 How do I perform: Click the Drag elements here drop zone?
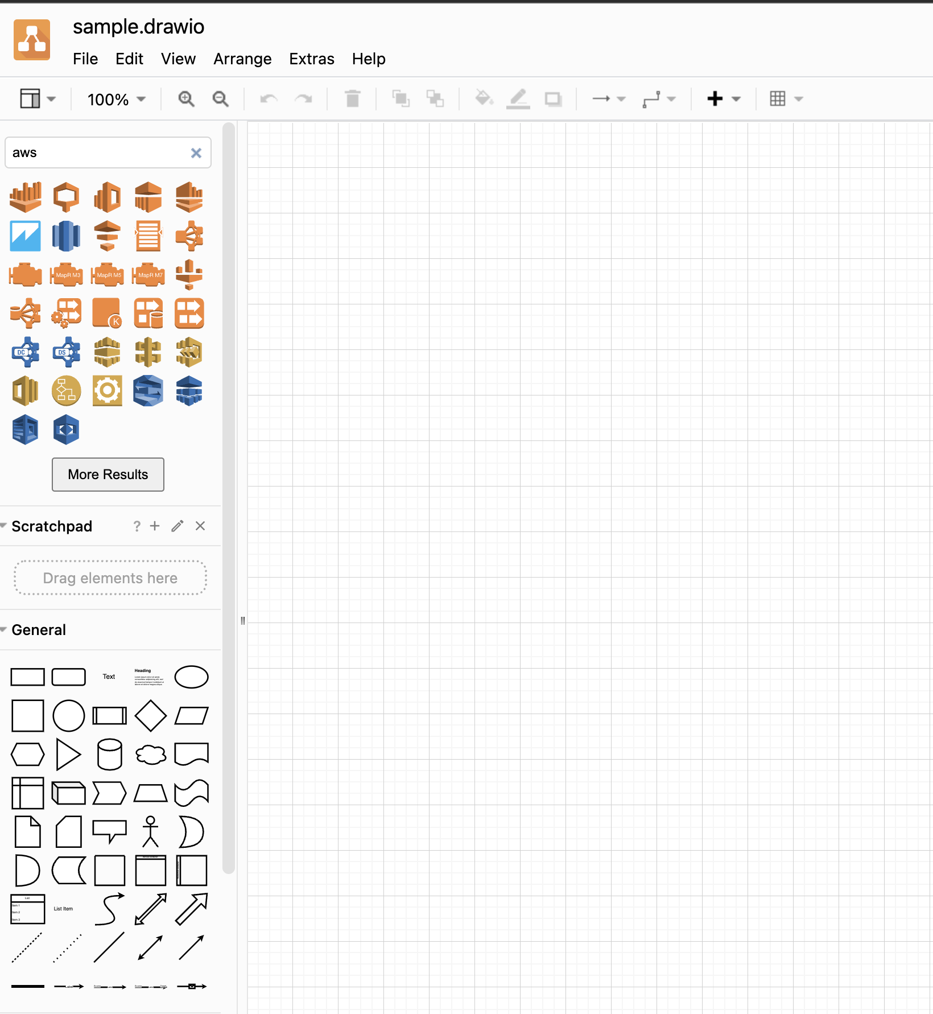(x=110, y=578)
